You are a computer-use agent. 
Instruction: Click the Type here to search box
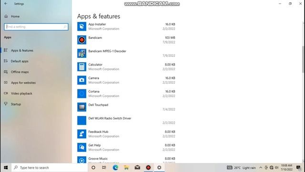point(50,168)
